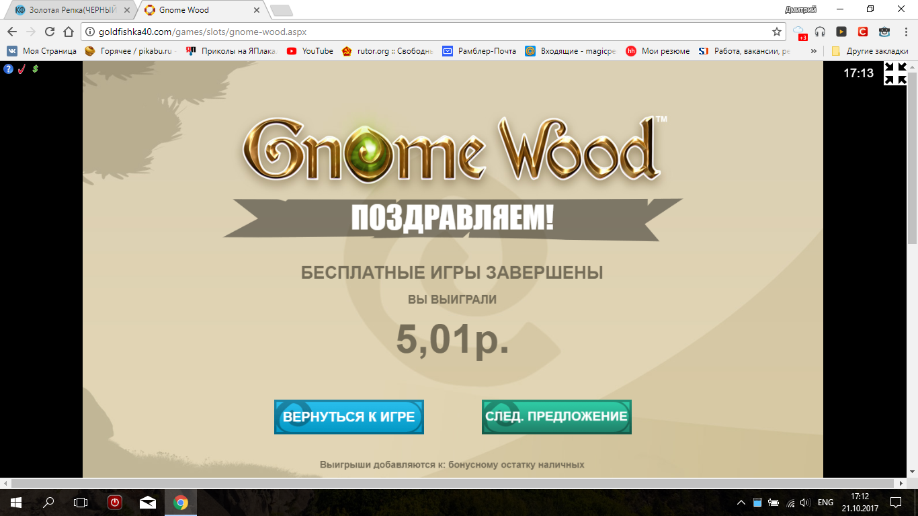918x516 pixels.
Task: Switch to the Золотая Репка tab
Action: pyautogui.click(x=72, y=10)
